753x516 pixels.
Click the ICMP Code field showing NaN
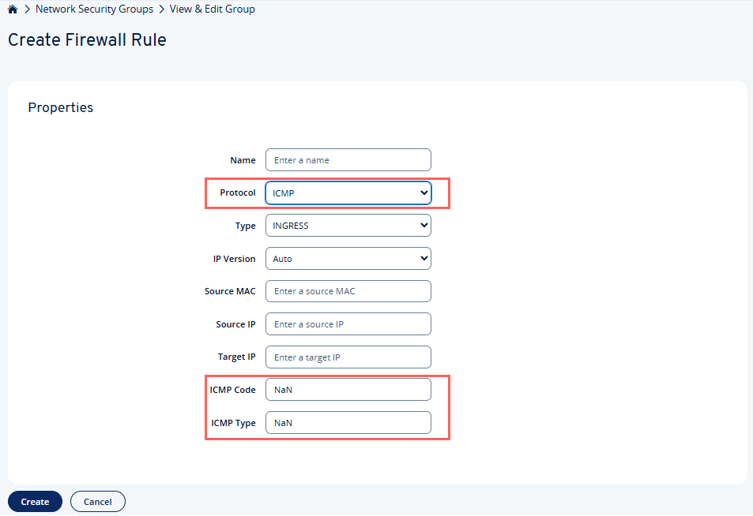coord(348,389)
